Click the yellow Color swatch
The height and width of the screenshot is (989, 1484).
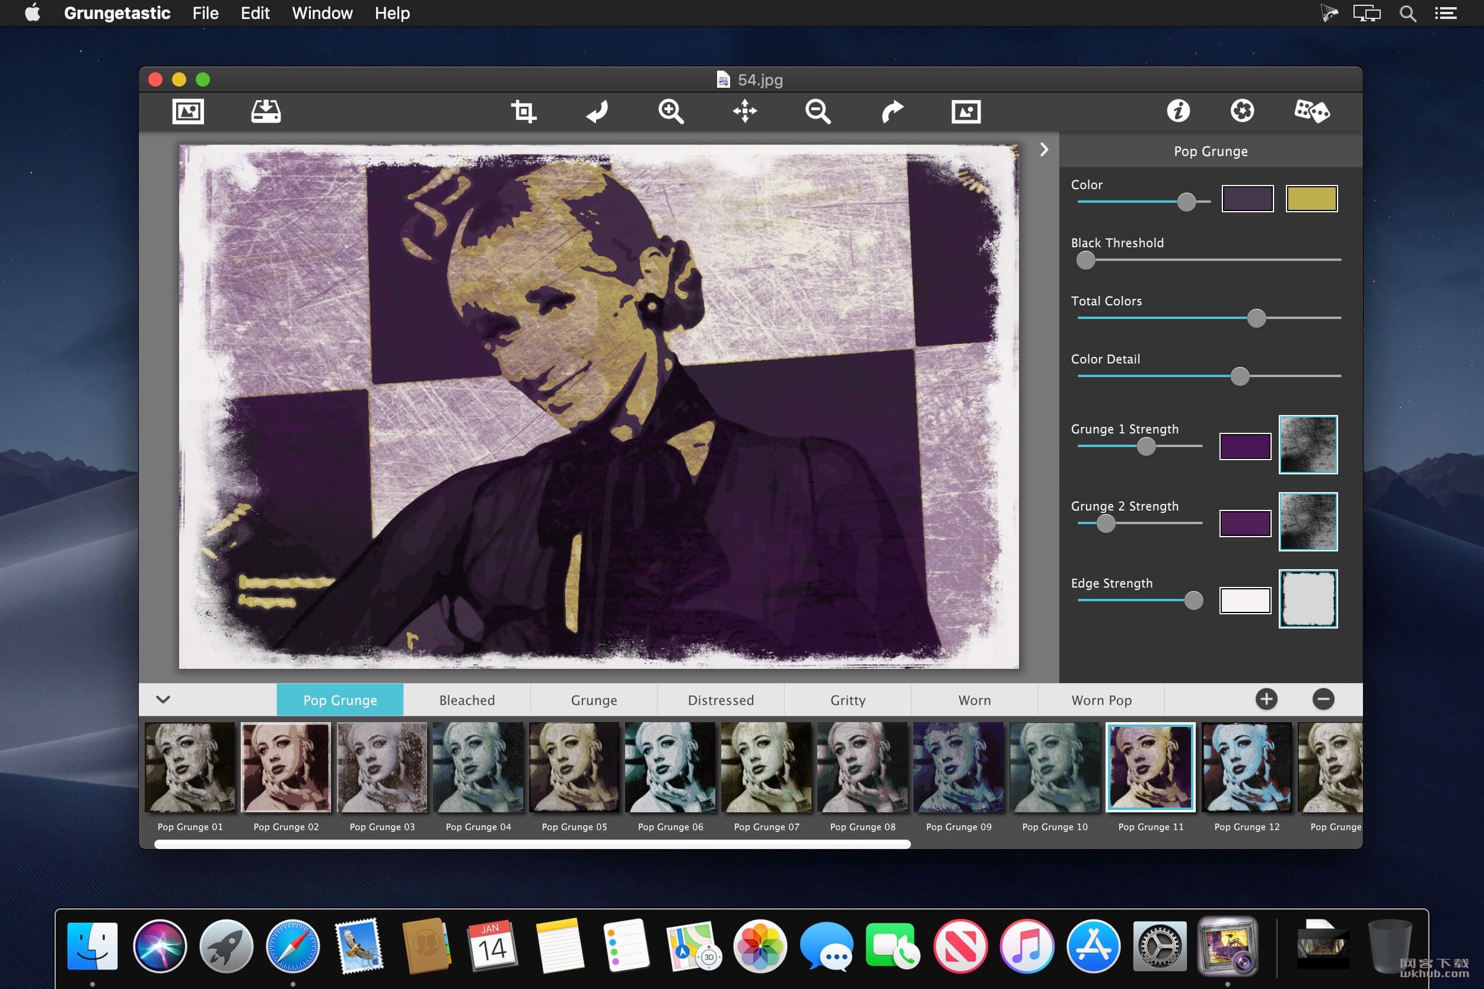pyautogui.click(x=1311, y=199)
